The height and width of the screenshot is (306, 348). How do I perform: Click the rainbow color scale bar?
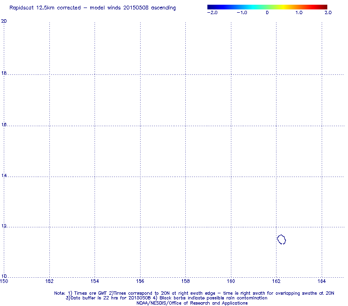click(267, 7)
